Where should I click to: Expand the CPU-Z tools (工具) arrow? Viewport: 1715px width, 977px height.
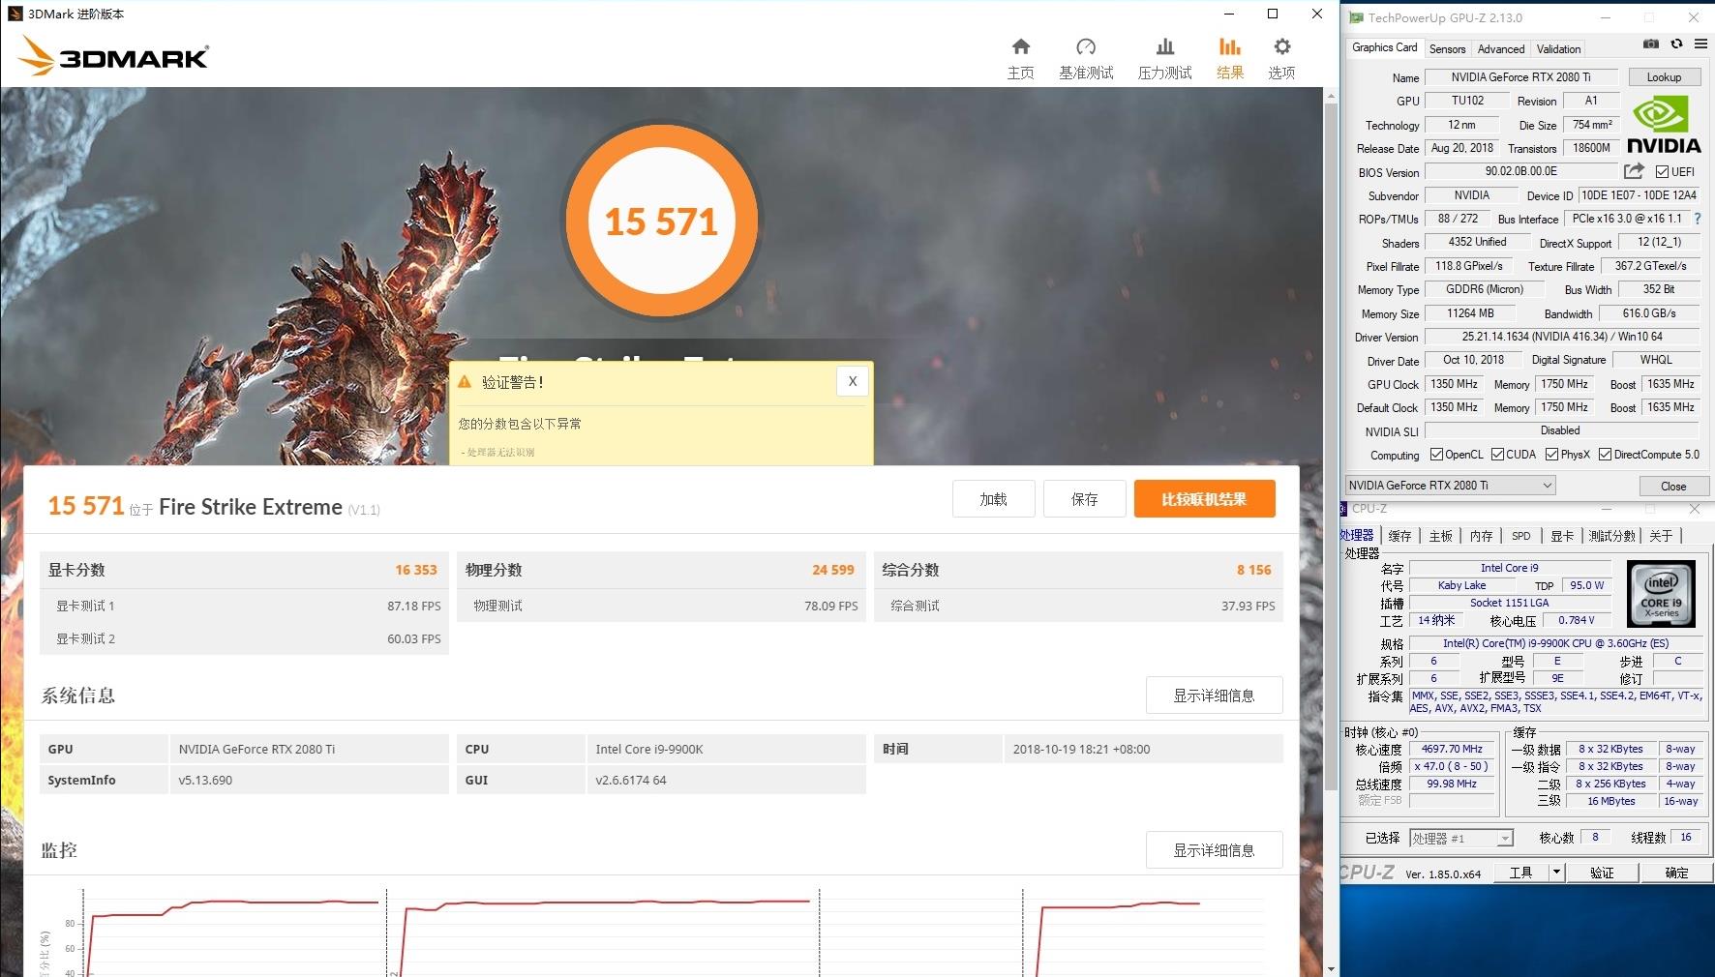click(x=1556, y=873)
